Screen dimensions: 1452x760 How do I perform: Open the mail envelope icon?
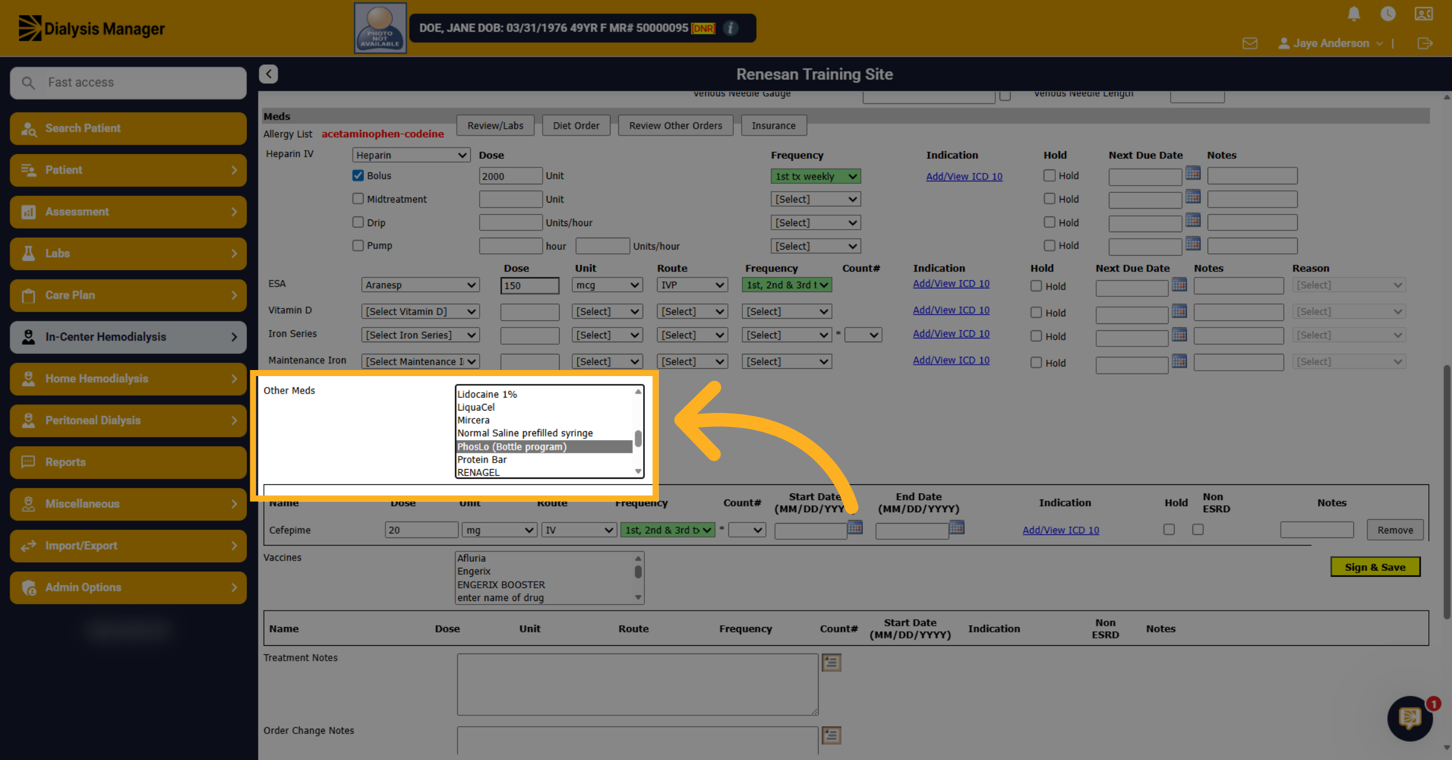coord(1250,44)
